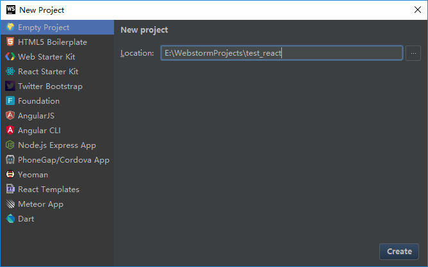428x267 pixels.
Task: Click the WebStorm logo in title bar
Action: coord(11,10)
